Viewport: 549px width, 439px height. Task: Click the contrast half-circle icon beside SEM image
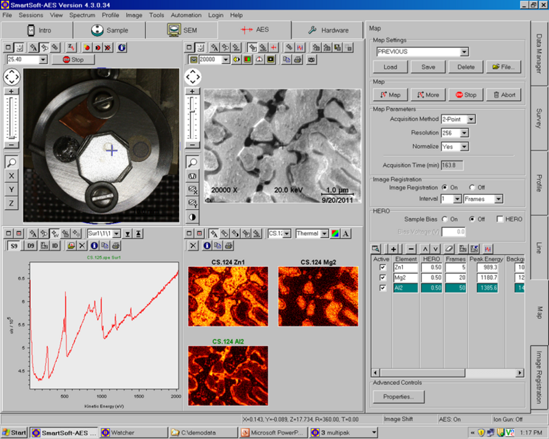point(193,217)
